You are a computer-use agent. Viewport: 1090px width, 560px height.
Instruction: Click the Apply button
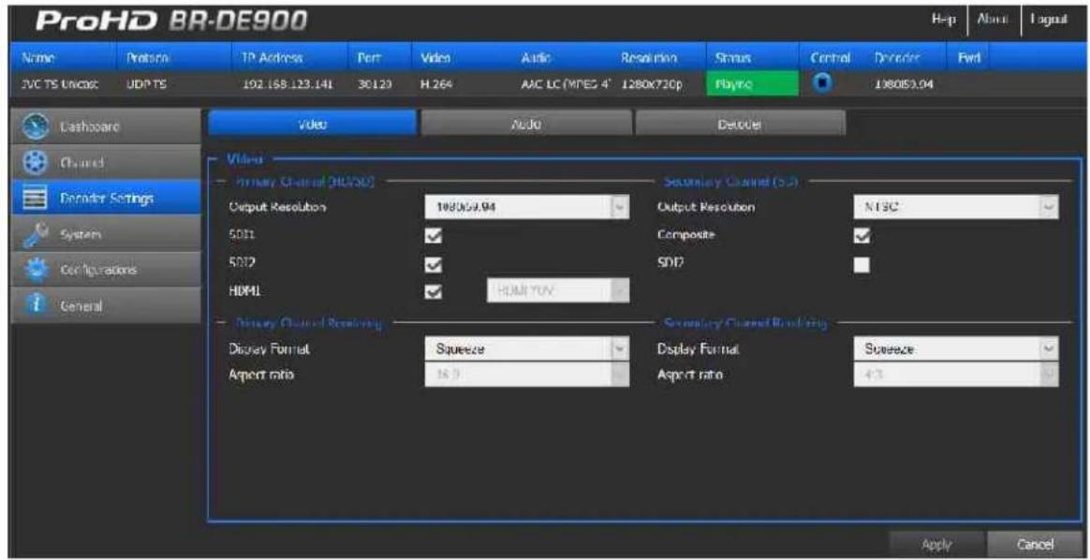pyautogui.click(x=936, y=545)
